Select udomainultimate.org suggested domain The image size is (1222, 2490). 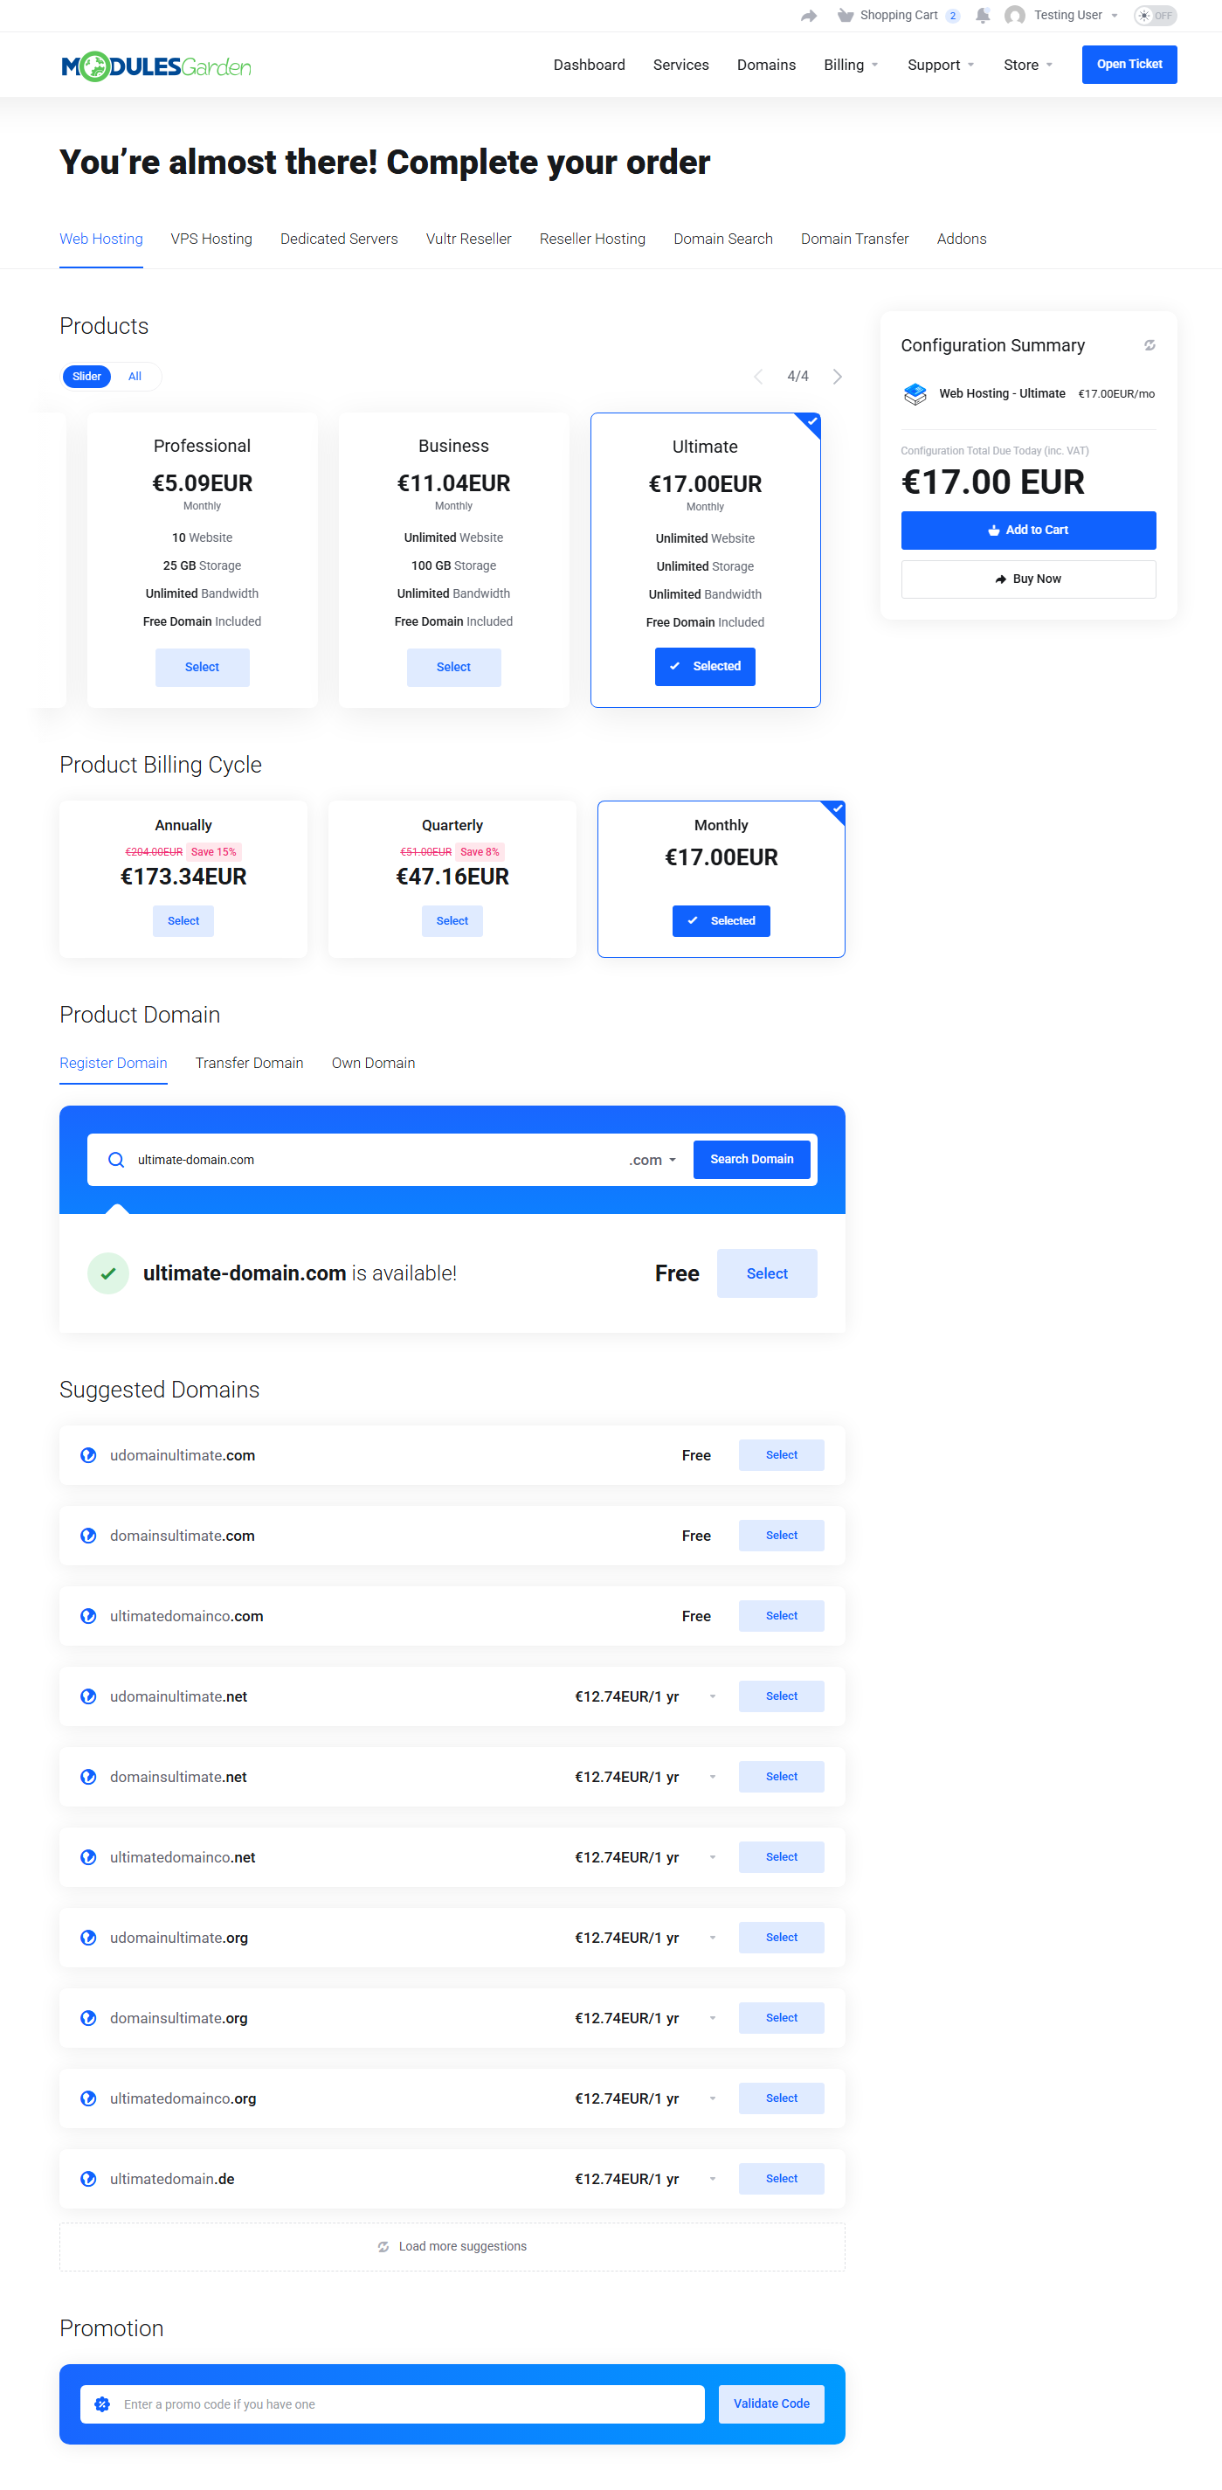pyautogui.click(x=782, y=1937)
